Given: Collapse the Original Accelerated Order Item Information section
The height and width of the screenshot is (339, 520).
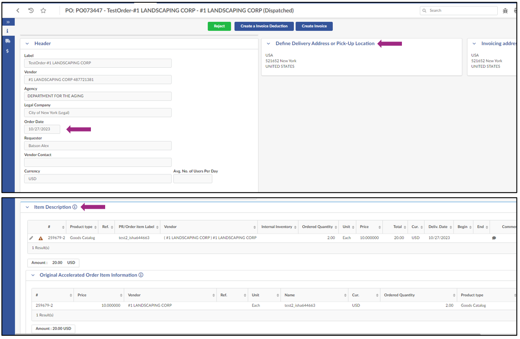Looking at the screenshot, I should point(33,275).
